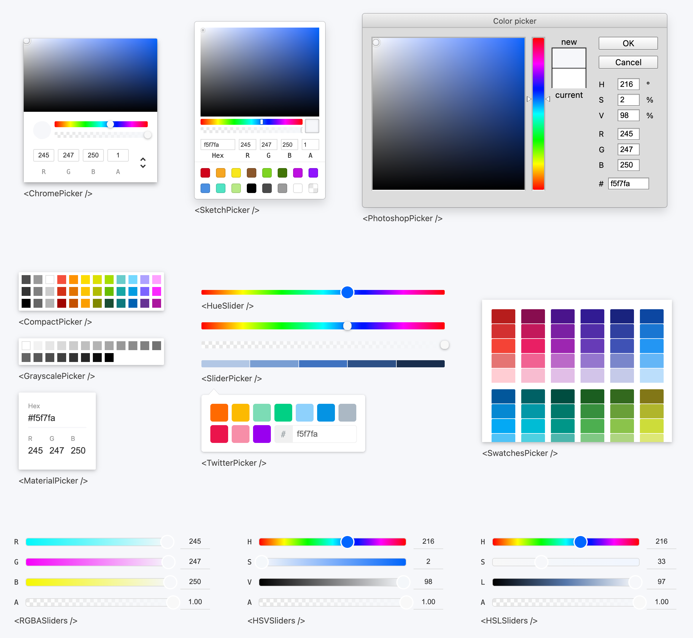
Task: Pick the black swatch in SketchPicker presets
Action: 252,188
